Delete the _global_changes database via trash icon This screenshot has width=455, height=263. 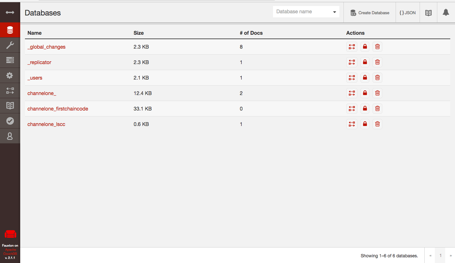coord(377,47)
